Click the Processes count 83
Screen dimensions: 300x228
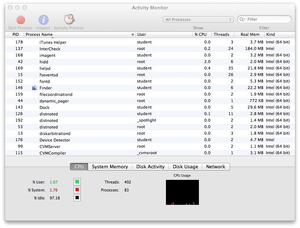point(126,190)
